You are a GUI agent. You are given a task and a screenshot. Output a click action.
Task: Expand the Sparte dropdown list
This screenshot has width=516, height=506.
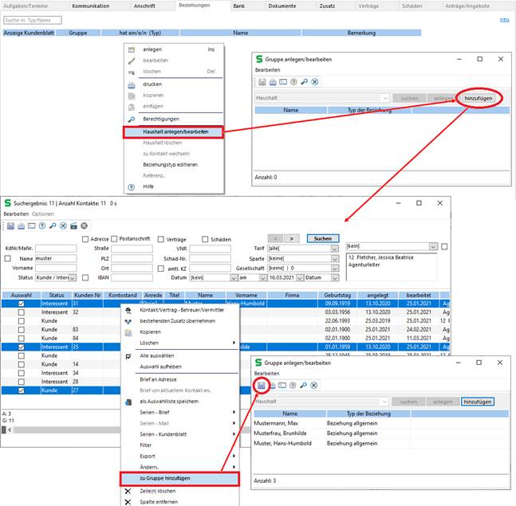point(334,258)
